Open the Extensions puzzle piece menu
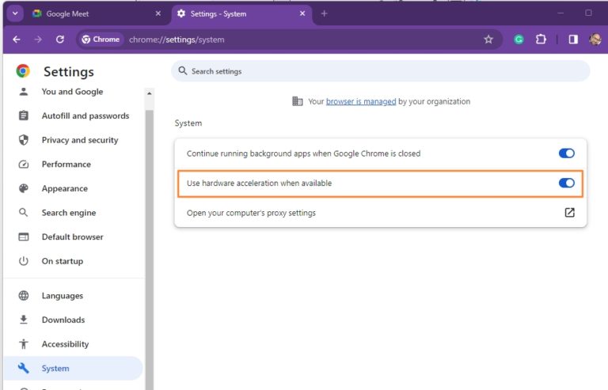Image resolution: width=608 pixels, height=390 pixels. tap(541, 40)
